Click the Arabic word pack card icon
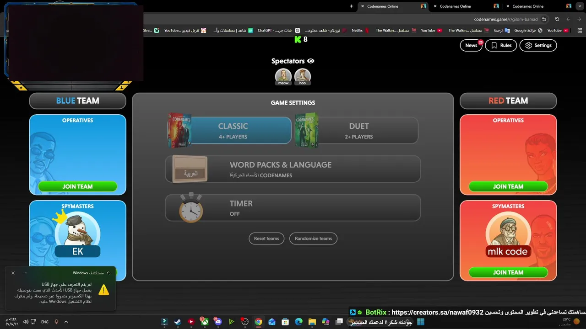This screenshot has width=586, height=329. point(190,169)
